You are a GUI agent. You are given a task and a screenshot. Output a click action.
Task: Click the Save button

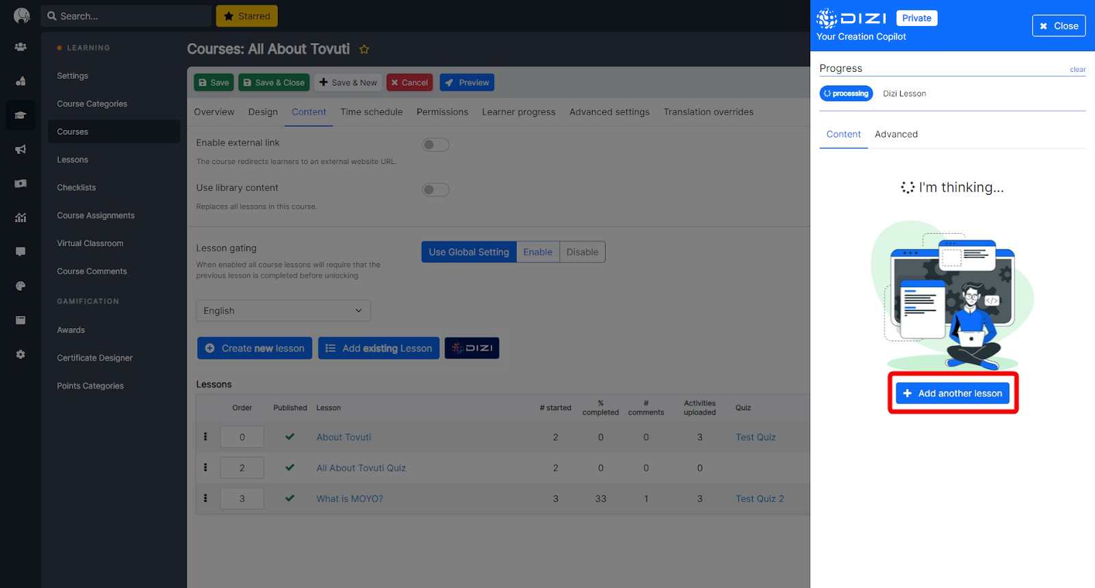pos(214,83)
